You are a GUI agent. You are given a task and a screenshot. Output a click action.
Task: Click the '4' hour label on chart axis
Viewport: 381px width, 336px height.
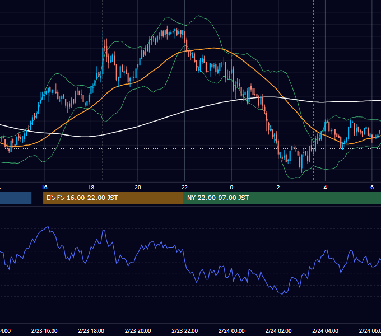[325, 188]
